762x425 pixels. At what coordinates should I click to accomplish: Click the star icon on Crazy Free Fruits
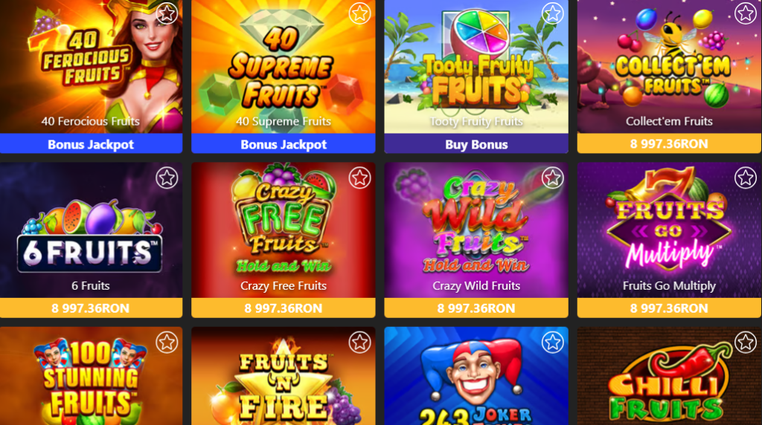coord(359,178)
